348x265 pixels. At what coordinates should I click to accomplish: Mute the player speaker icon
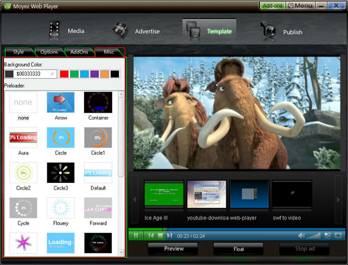coord(301,236)
